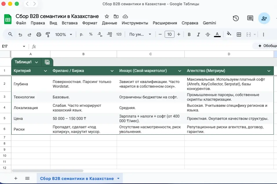Toggle strikethrough formatting
Image resolution: width=277 pixels, height=184 pixels.
[207, 35]
